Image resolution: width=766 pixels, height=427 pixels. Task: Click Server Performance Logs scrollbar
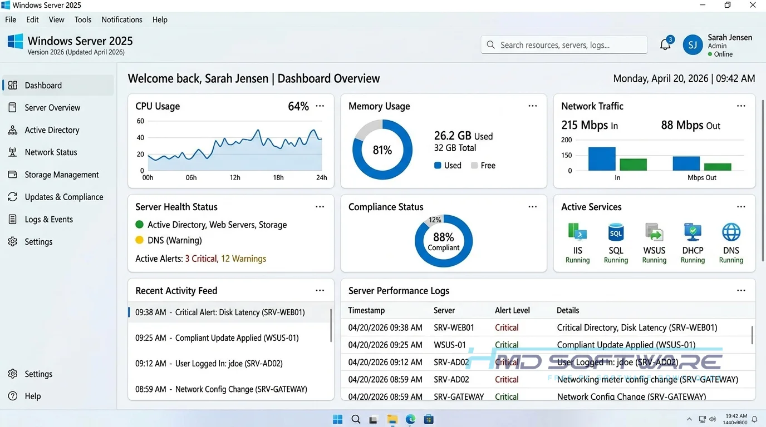pyautogui.click(x=752, y=335)
